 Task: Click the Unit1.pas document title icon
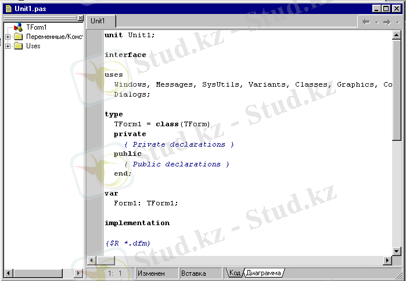(9, 9)
